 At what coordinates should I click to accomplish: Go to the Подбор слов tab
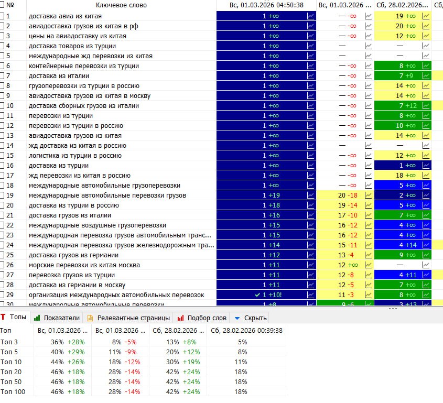click(x=202, y=318)
